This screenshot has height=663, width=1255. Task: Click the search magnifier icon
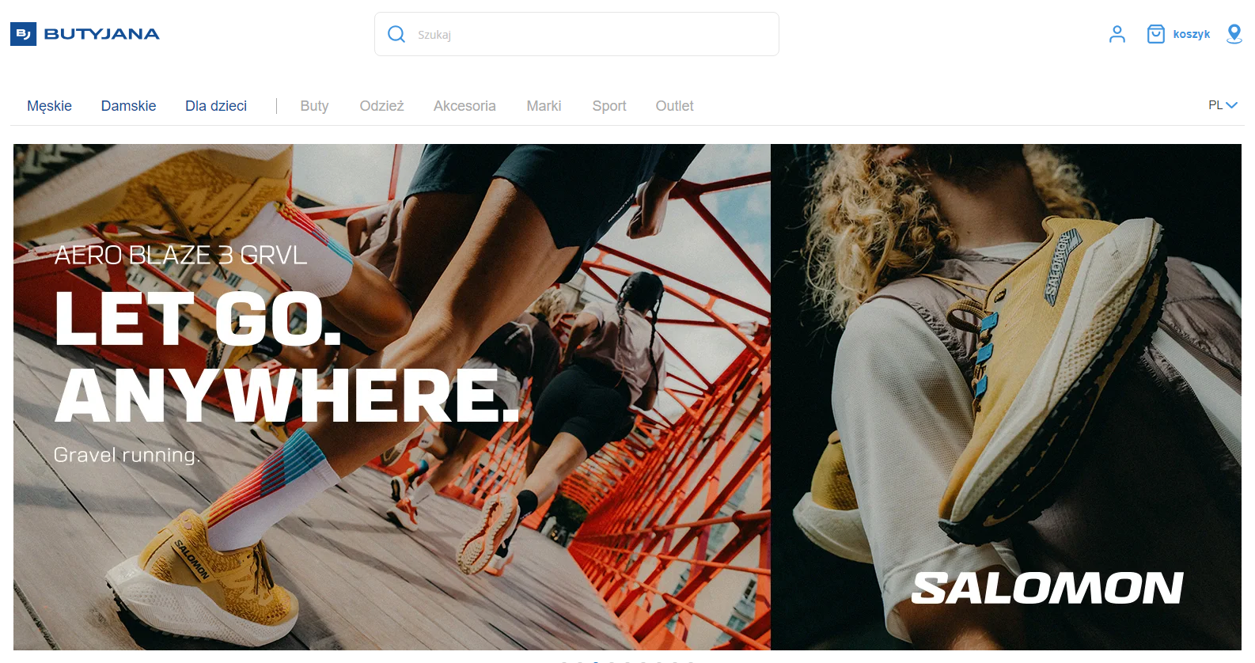click(396, 34)
